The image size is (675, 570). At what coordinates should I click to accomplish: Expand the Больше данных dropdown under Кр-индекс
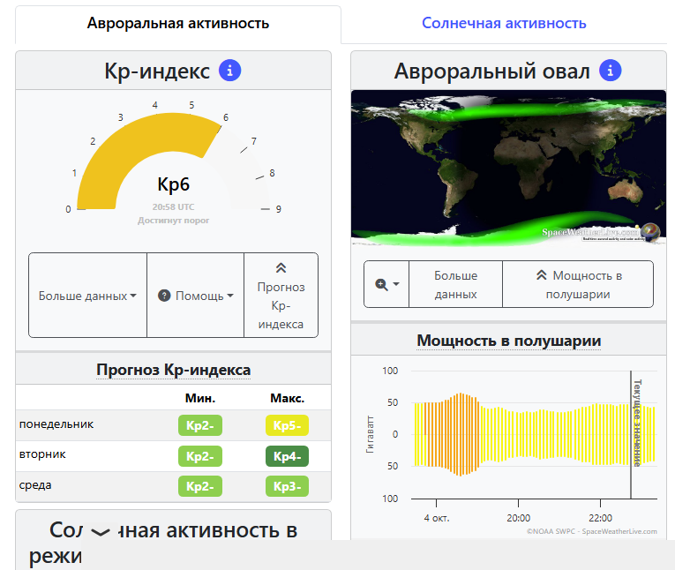(x=88, y=296)
